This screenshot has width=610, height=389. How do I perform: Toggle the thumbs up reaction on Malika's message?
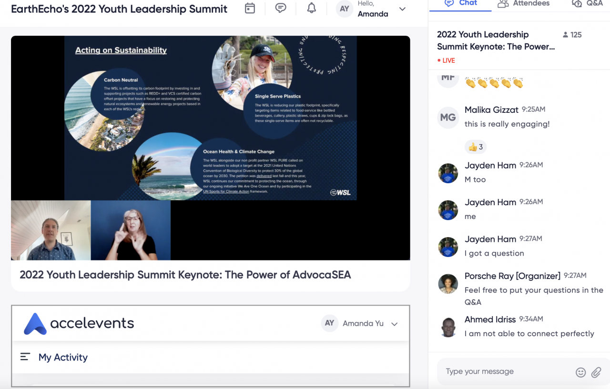pyautogui.click(x=475, y=147)
